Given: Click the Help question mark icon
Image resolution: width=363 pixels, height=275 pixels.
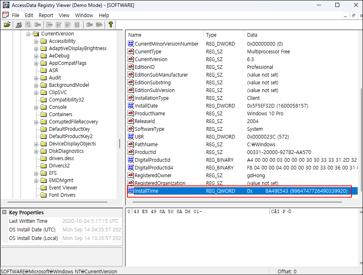Looking at the screenshot, I should [x=110, y=24].
